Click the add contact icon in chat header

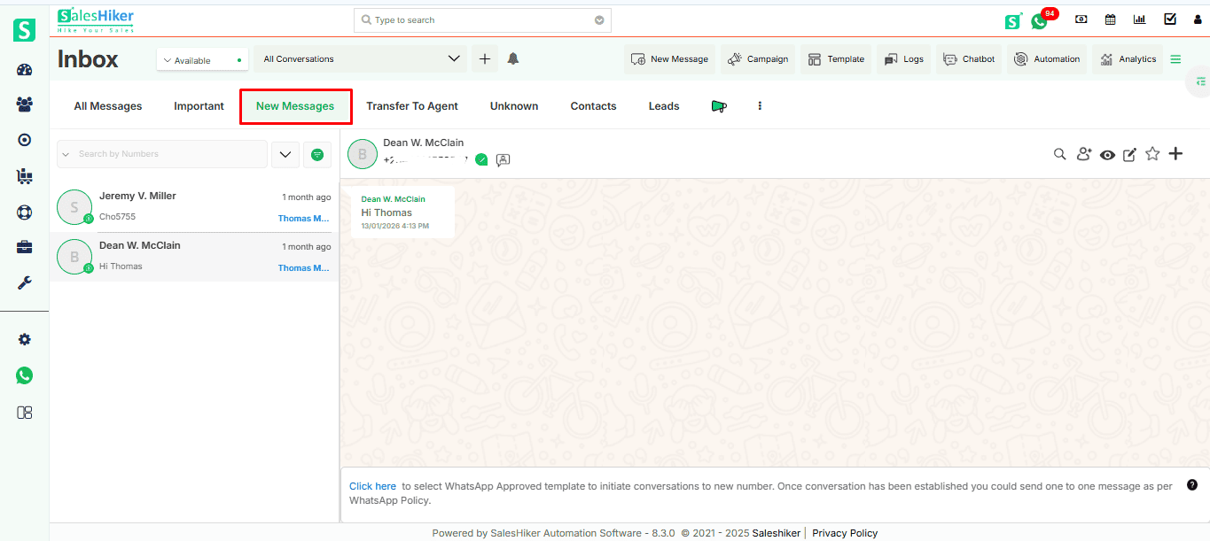pos(1083,154)
